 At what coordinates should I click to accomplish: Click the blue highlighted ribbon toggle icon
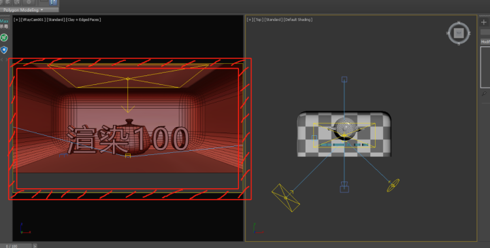coord(53,3)
